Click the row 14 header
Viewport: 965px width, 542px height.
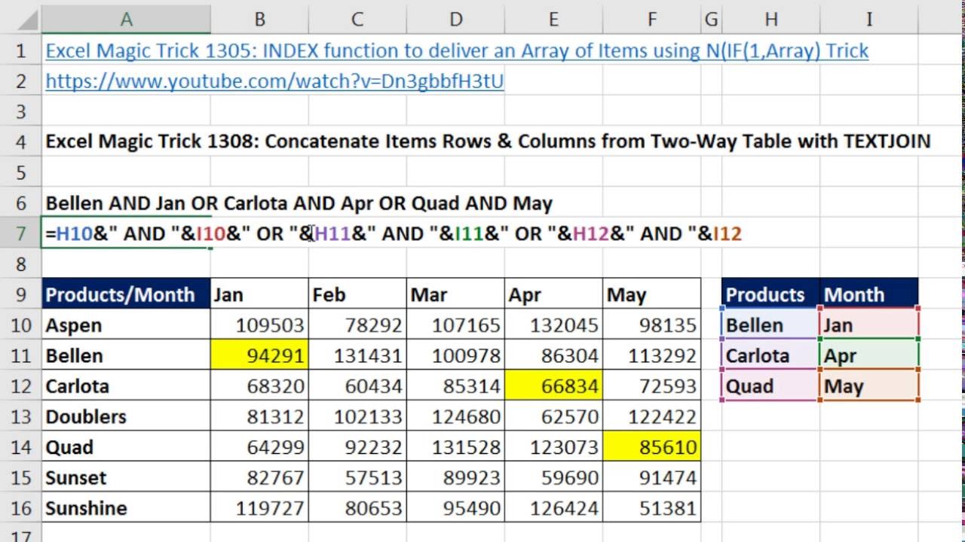[20, 447]
